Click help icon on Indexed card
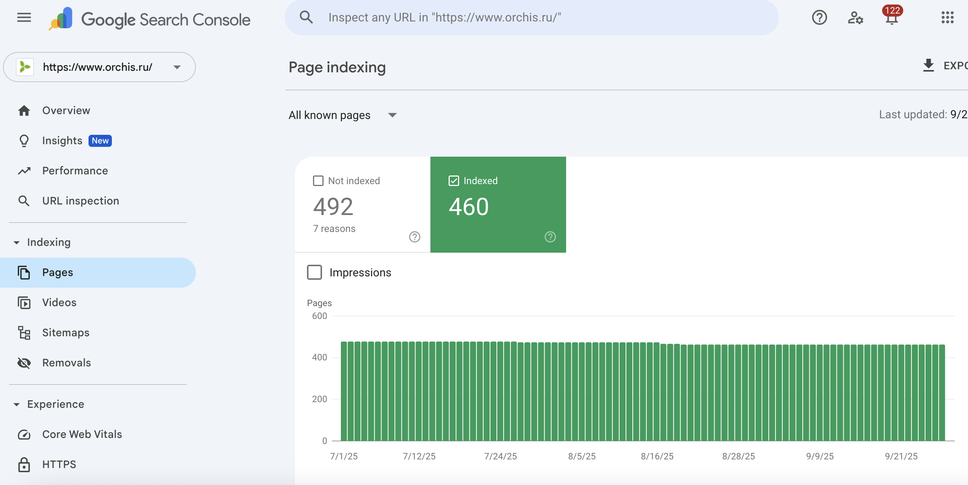This screenshot has width=968, height=485. (550, 237)
